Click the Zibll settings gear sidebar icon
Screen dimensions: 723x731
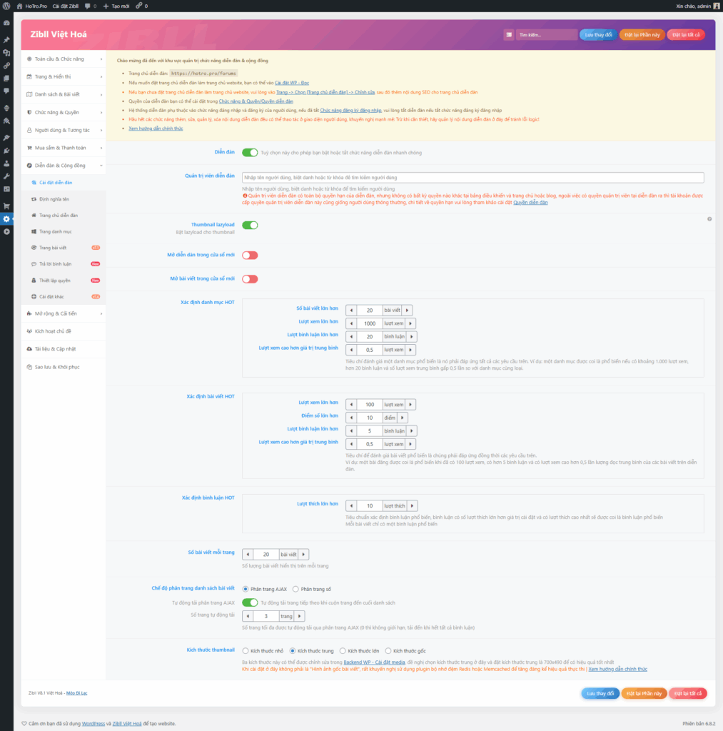click(6, 218)
